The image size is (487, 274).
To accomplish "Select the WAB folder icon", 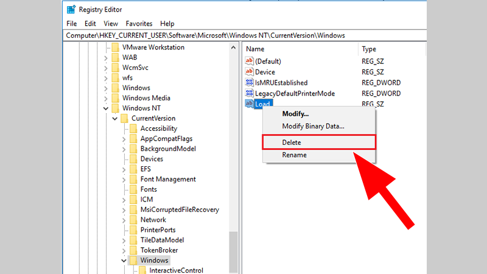I will 115,57.
